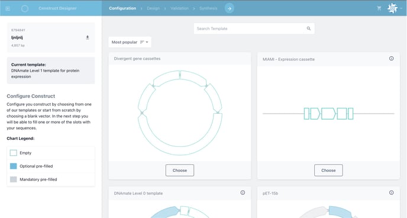Click the search magnifier icon
The image size is (407, 218).
pyautogui.click(x=309, y=28)
